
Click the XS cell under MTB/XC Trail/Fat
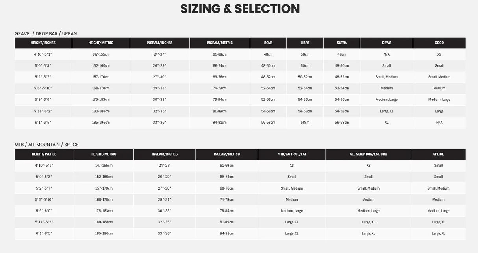(291, 166)
